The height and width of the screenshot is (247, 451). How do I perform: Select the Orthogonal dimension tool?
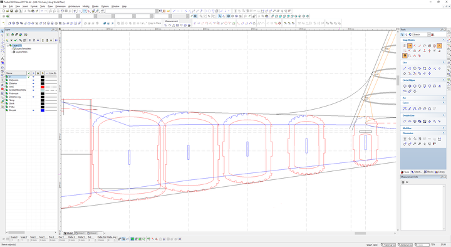click(x=405, y=139)
